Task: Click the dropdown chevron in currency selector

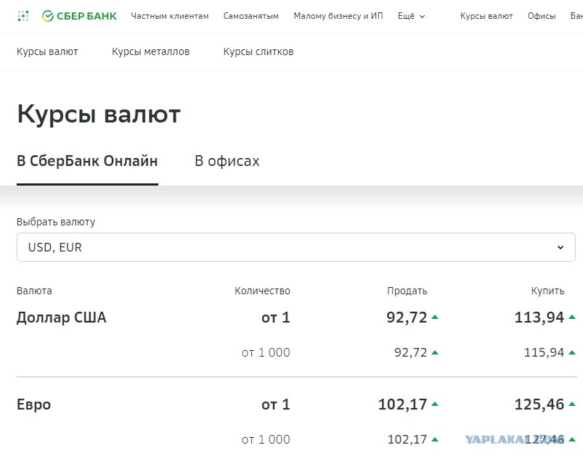Action: (x=560, y=247)
